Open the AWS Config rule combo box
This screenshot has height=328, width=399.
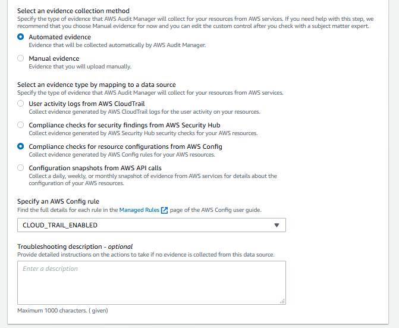coord(152,225)
